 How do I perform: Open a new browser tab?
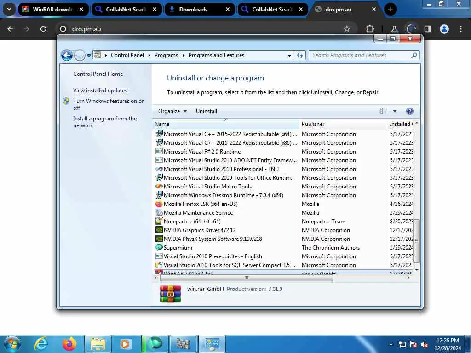[391, 9]
